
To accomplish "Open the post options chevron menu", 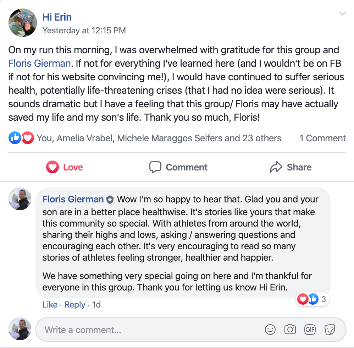I will click(342, 14).
